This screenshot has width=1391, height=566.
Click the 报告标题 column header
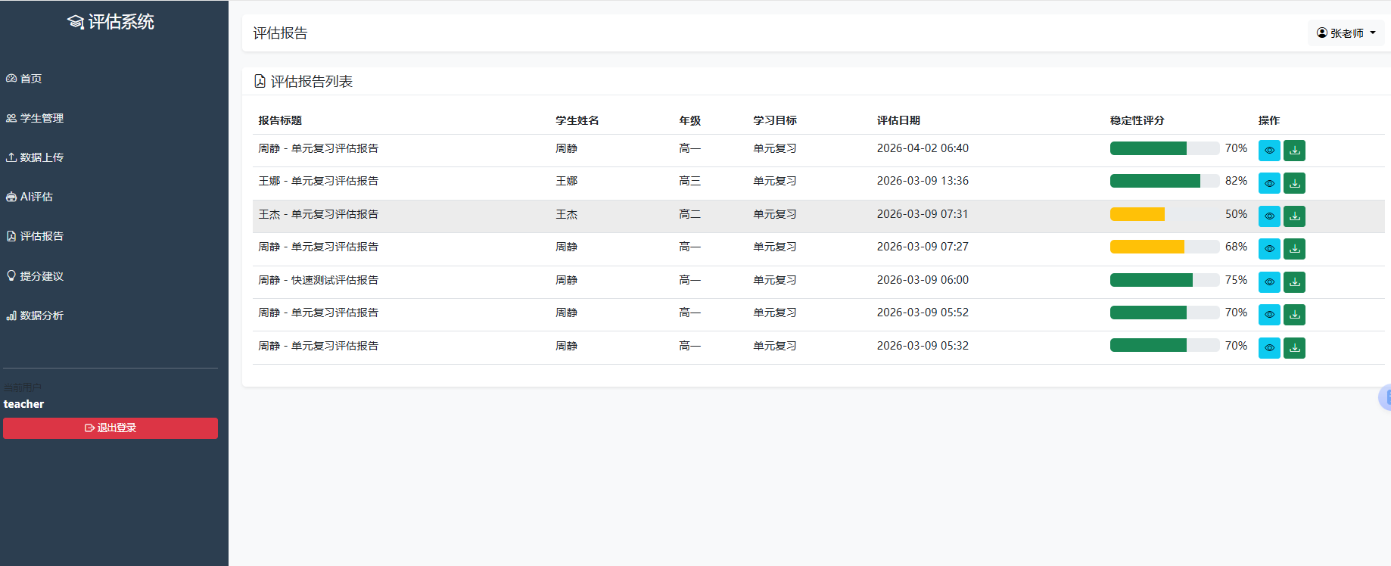280,120
